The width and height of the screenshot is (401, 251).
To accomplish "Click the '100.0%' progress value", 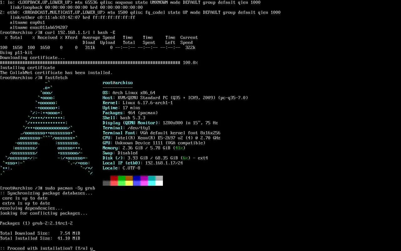I will pos(190,63).
